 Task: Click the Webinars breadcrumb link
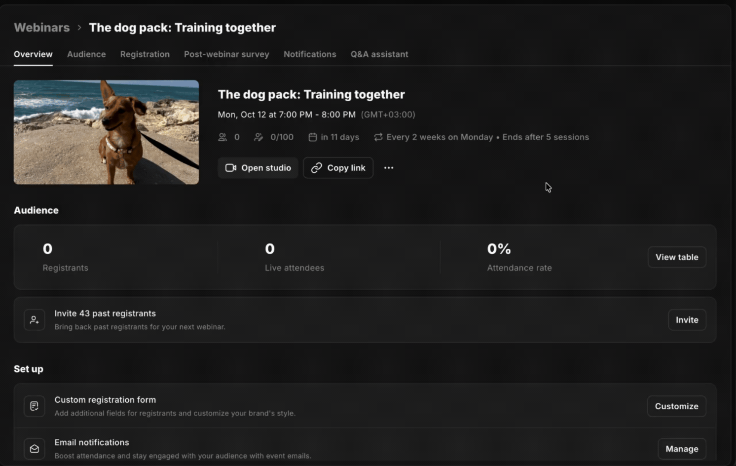coord(42,28)
